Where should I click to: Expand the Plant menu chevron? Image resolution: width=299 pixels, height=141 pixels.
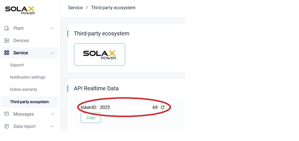click(x=53, y=28)
